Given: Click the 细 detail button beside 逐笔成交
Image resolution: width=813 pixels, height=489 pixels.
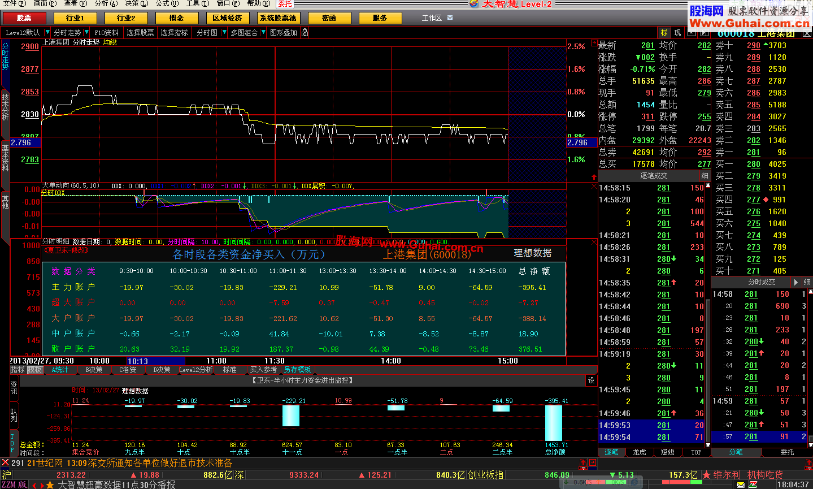Looking at the screenshot, I should (705, 176).
